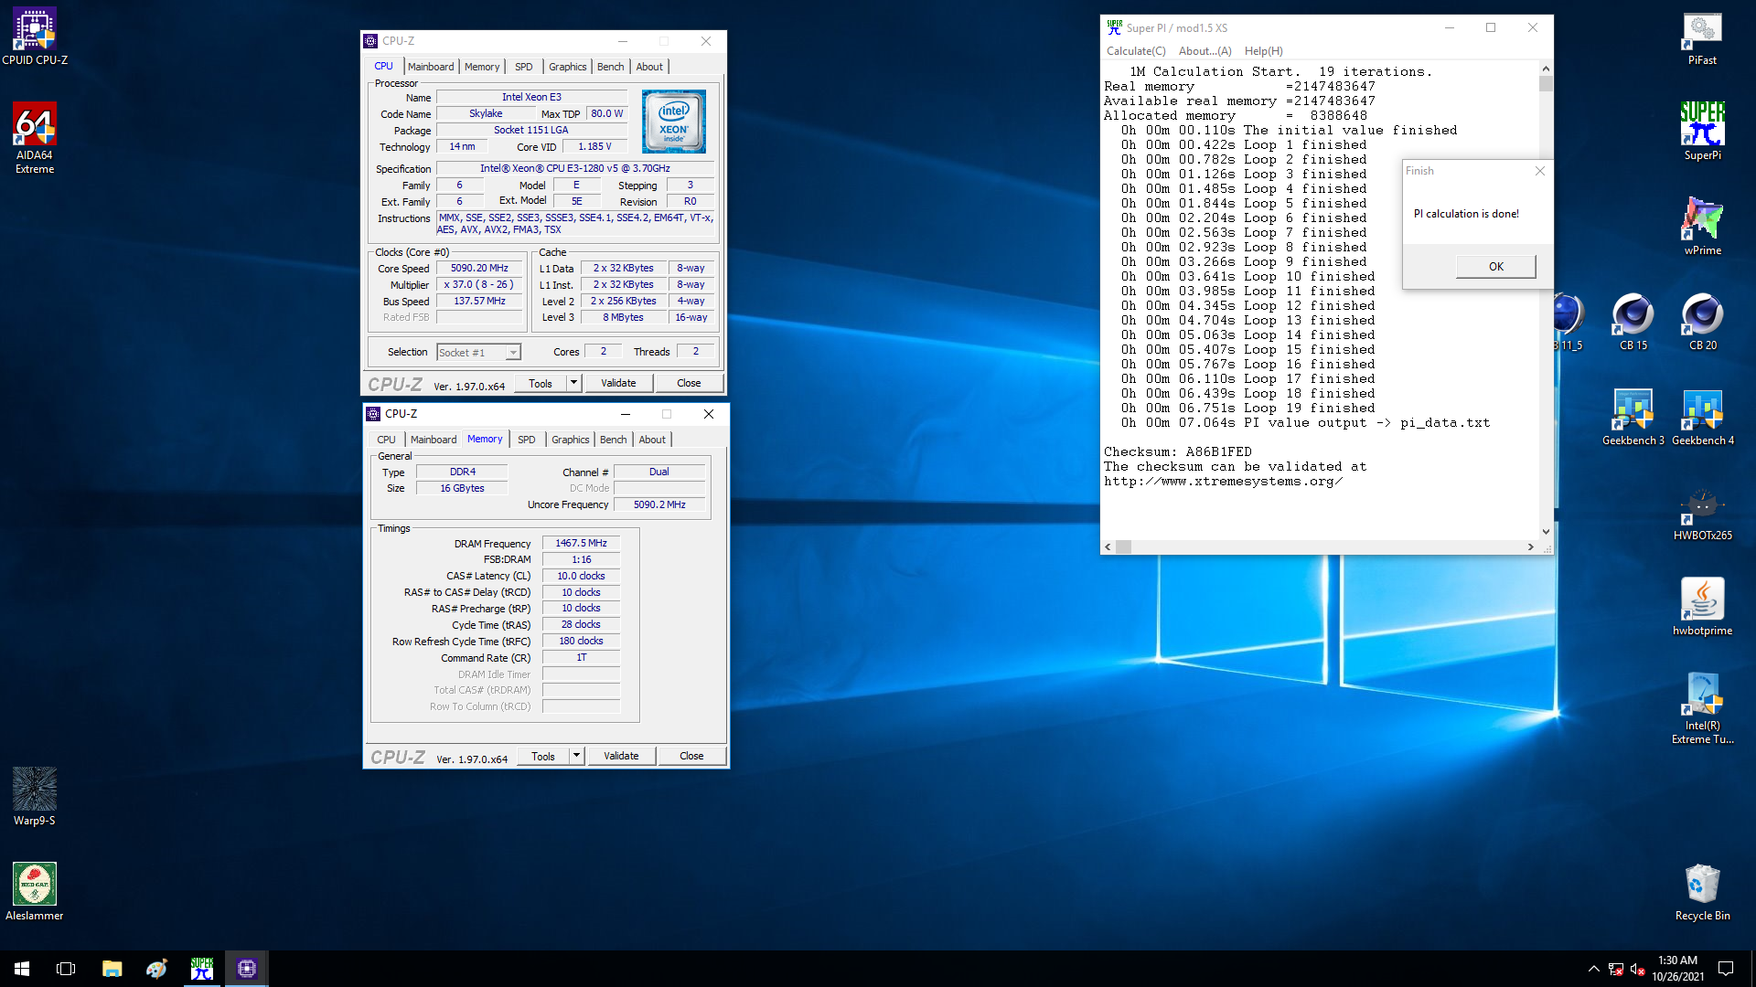Open SPD tab in bottom CPU-Z window
Image resolution: width=1756 pixels, height=987 pixels.
(526, 440)
